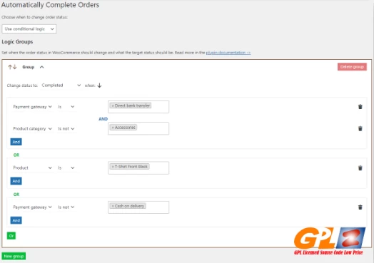Delete the T-Shirt Front Black product condition

(x=360, y=168)
